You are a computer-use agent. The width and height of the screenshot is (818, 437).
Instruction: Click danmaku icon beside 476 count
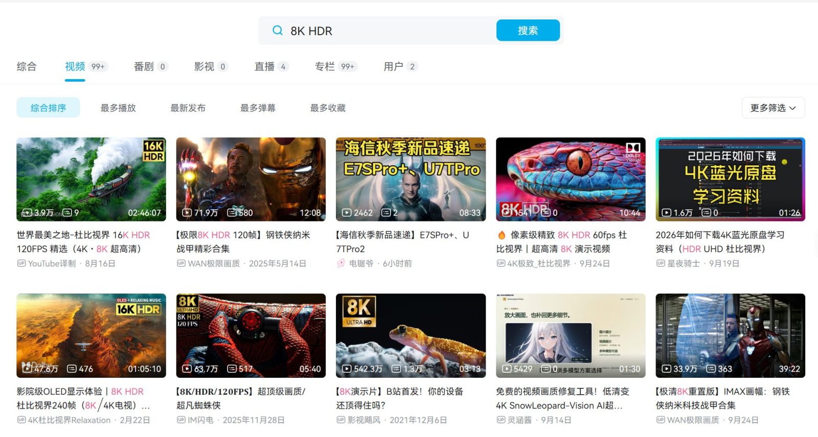pyautogui.click(x=72, y=369)
